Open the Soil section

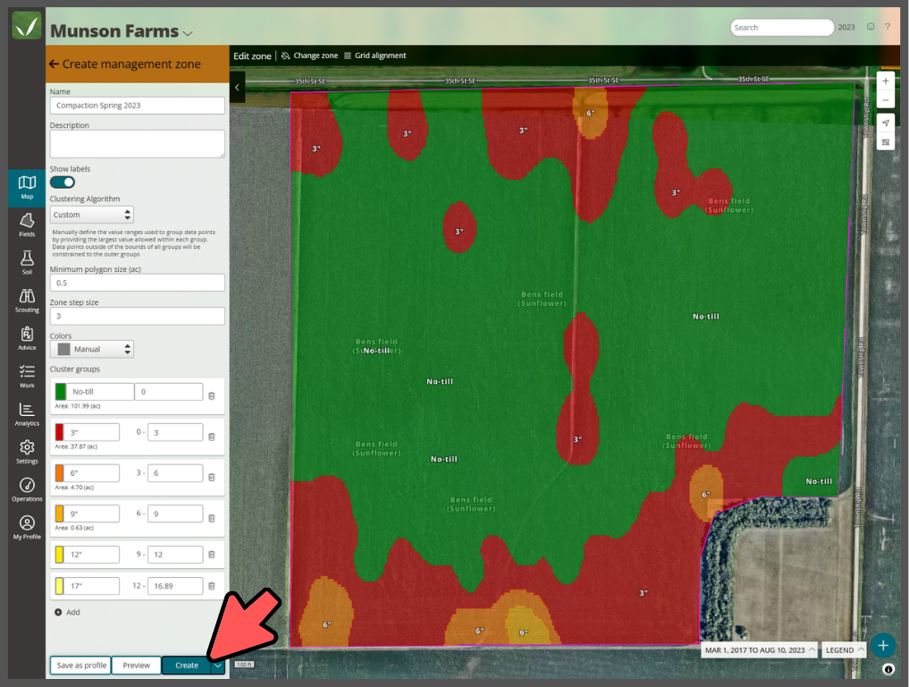pos(27,263)
